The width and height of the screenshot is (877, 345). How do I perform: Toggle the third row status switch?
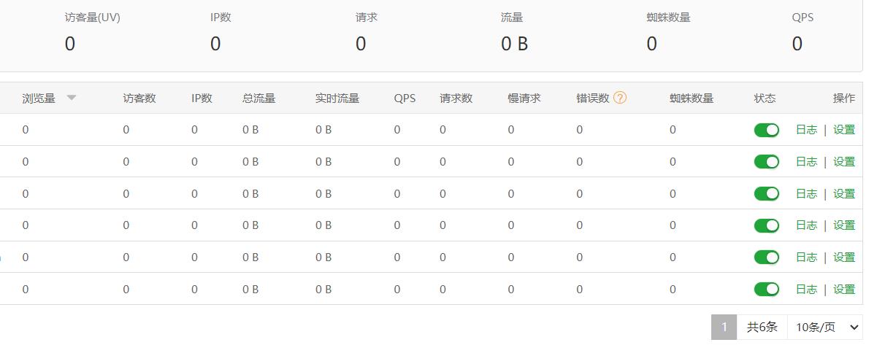point(767,193)
